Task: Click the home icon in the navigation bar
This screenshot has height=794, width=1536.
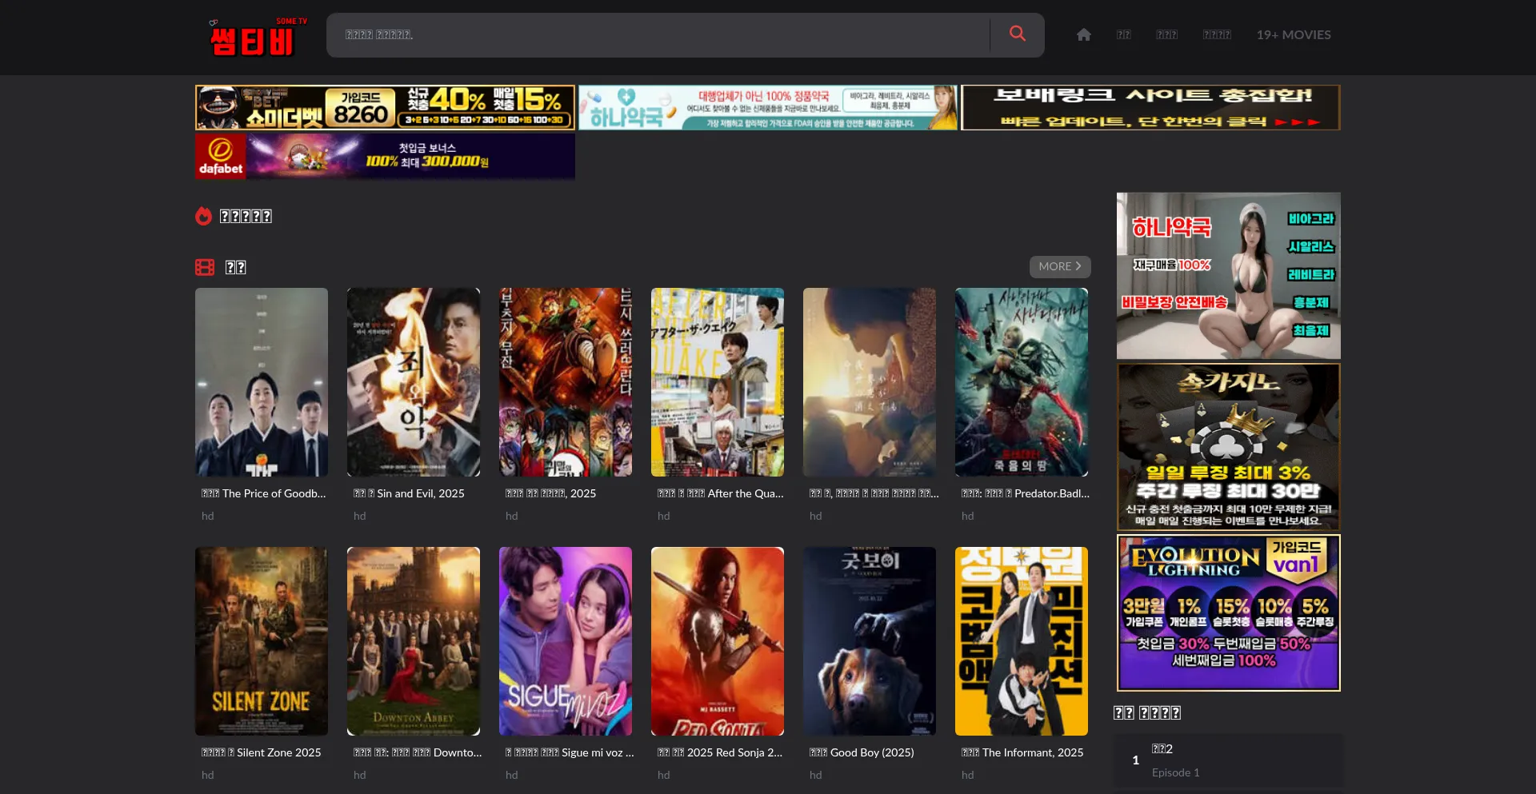Action: [x=1083, y=34]
